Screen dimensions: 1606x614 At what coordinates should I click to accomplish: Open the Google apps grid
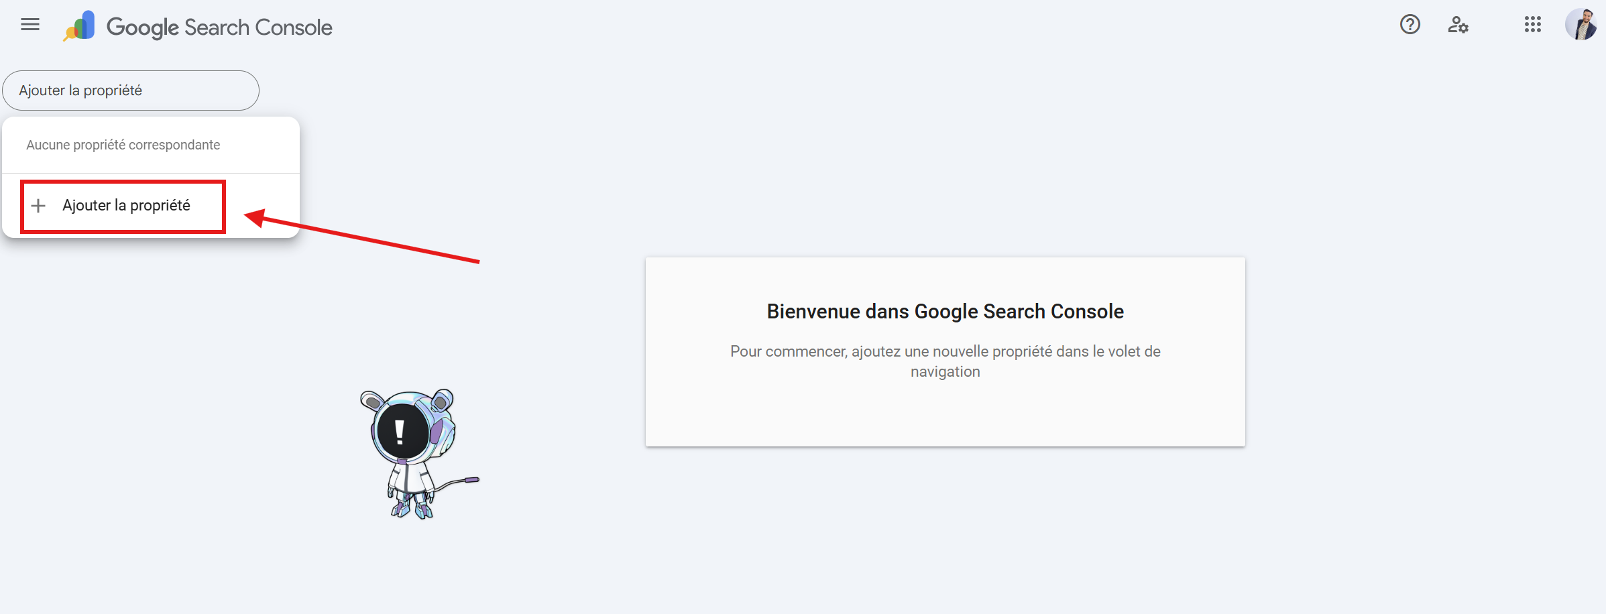click(1532, 25)
